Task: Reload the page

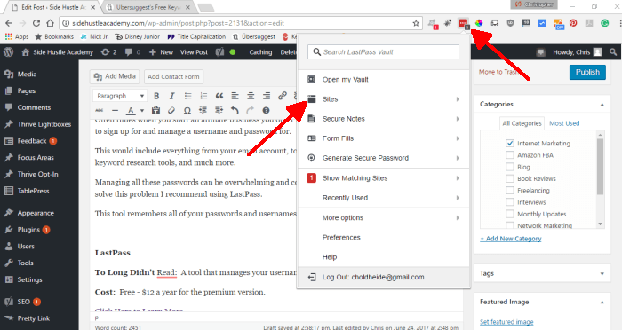Action: (36, 23)
